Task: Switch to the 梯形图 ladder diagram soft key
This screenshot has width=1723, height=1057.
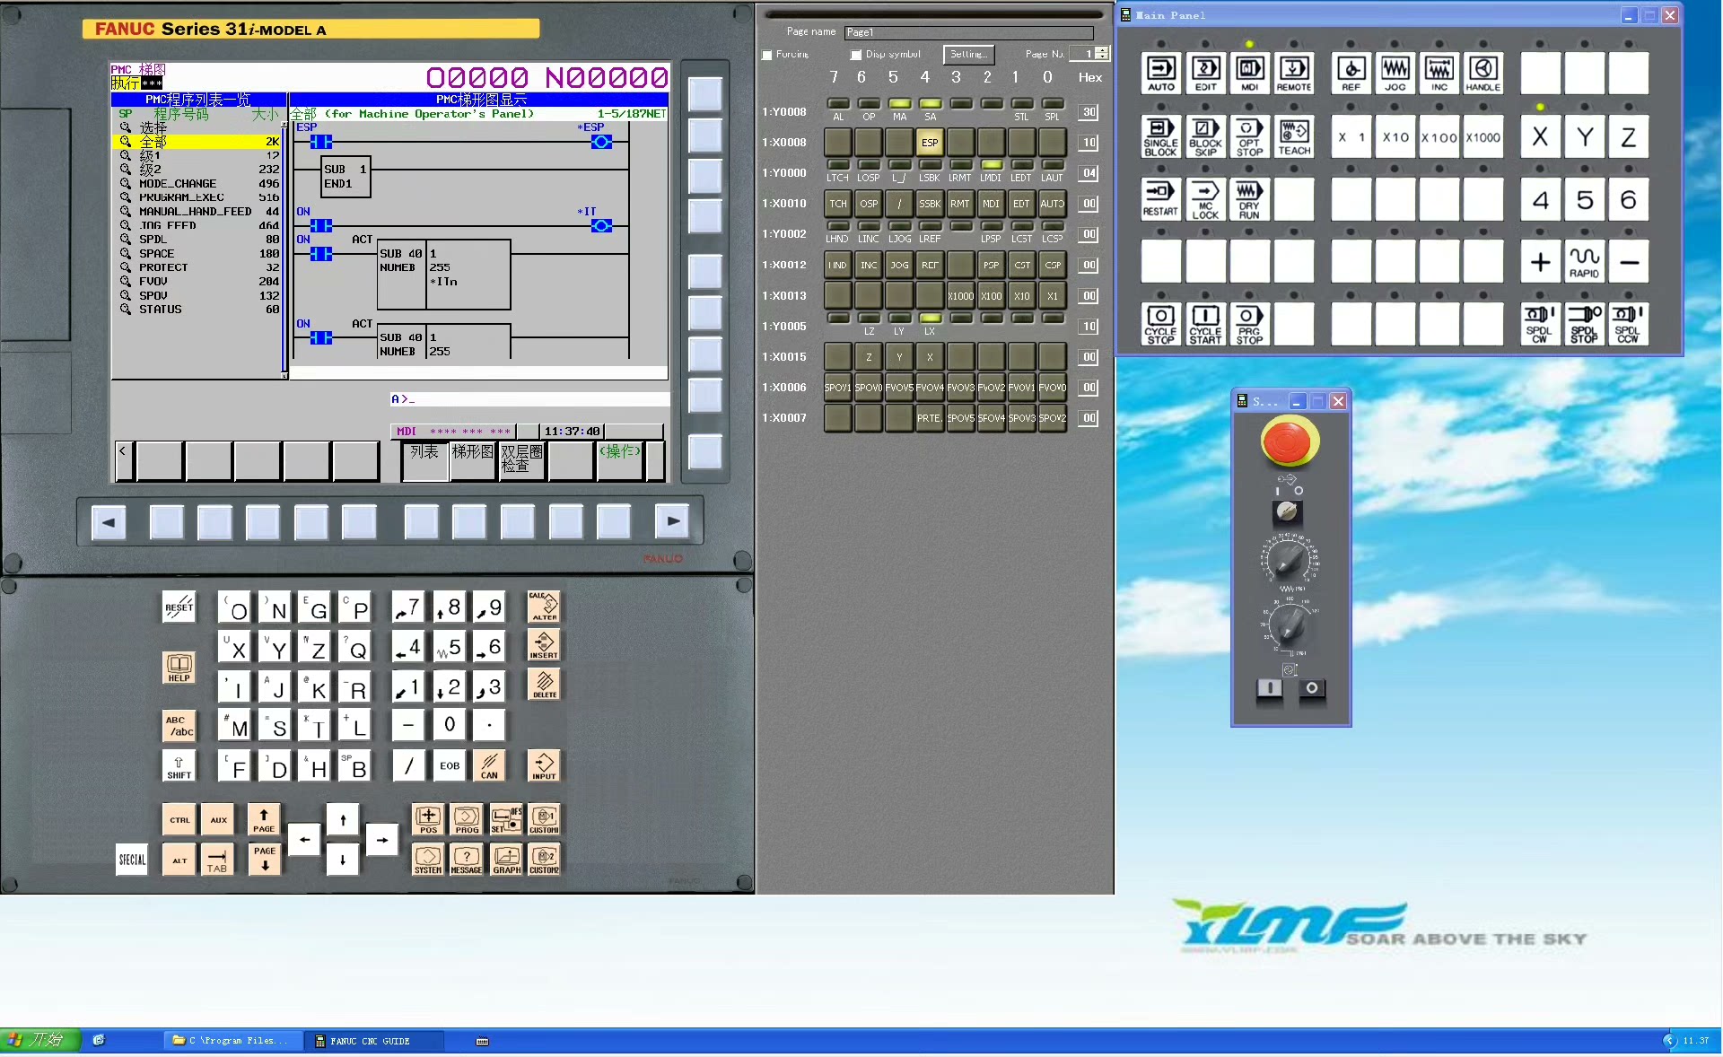Action: tap(473, 460)
